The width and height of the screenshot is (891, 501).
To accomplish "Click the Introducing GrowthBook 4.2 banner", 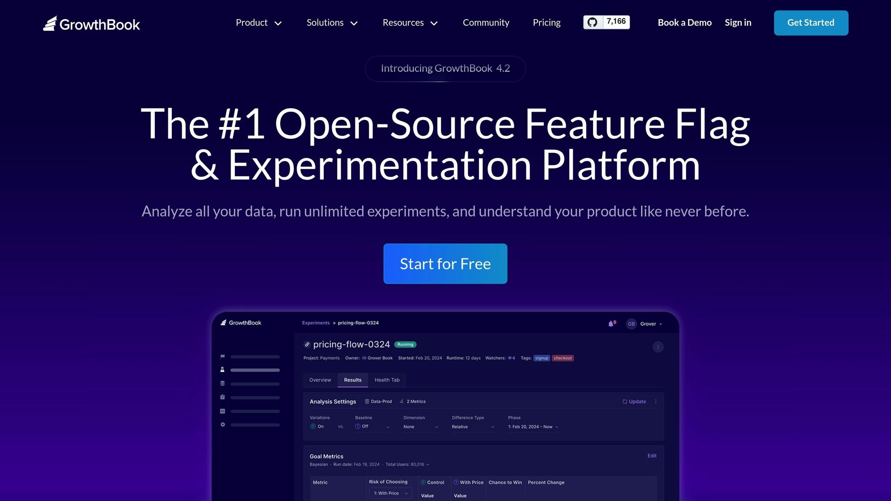I will [445, 68].
